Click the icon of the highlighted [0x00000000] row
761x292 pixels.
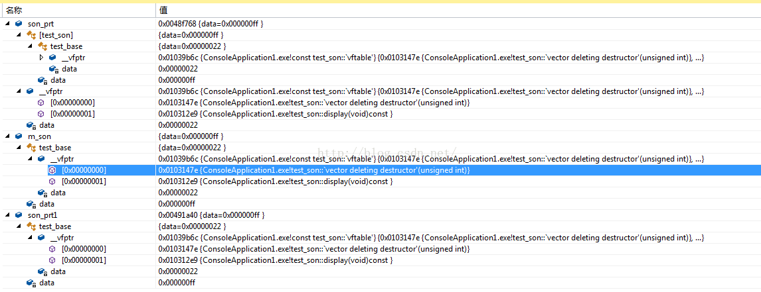(52, 170)
